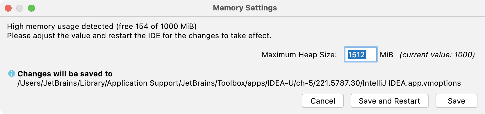Click the green zoom window button
The image size is (485, 114).
coord(31,8)
